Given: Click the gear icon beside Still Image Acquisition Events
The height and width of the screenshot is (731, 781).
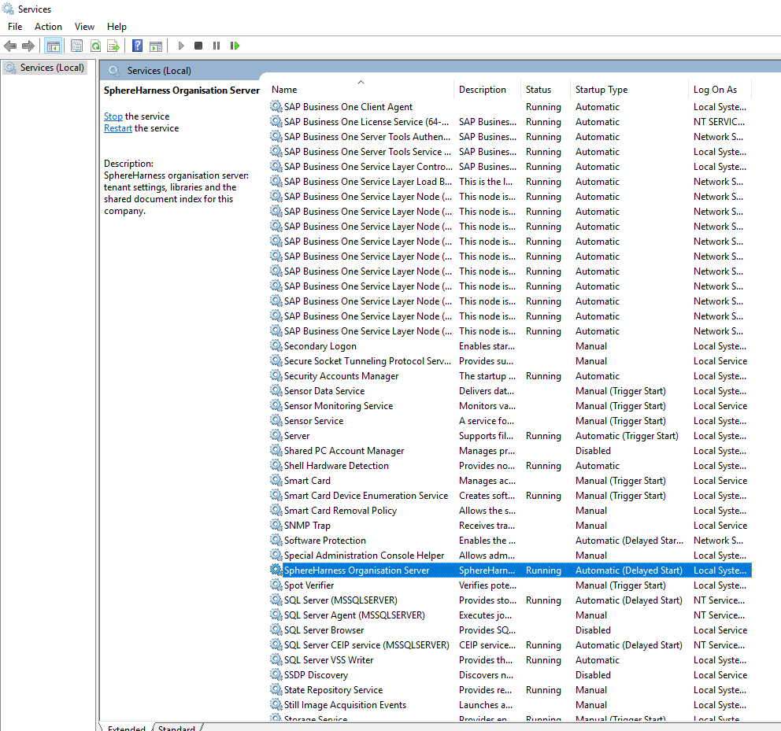Looking at the screenshot, I should coord(276,704).
